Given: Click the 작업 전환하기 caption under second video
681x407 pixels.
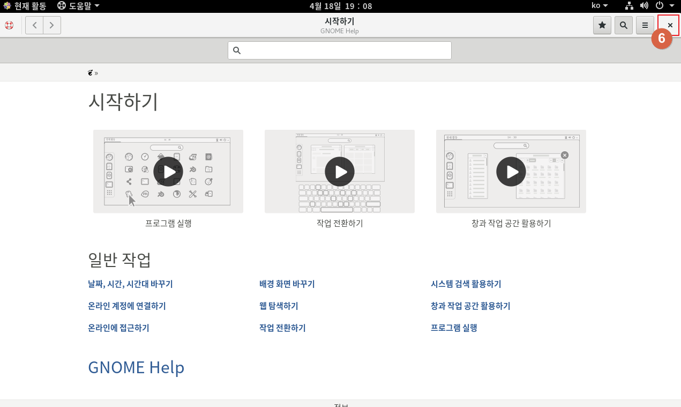Looking at the screenshot, I should click(340, 224).
